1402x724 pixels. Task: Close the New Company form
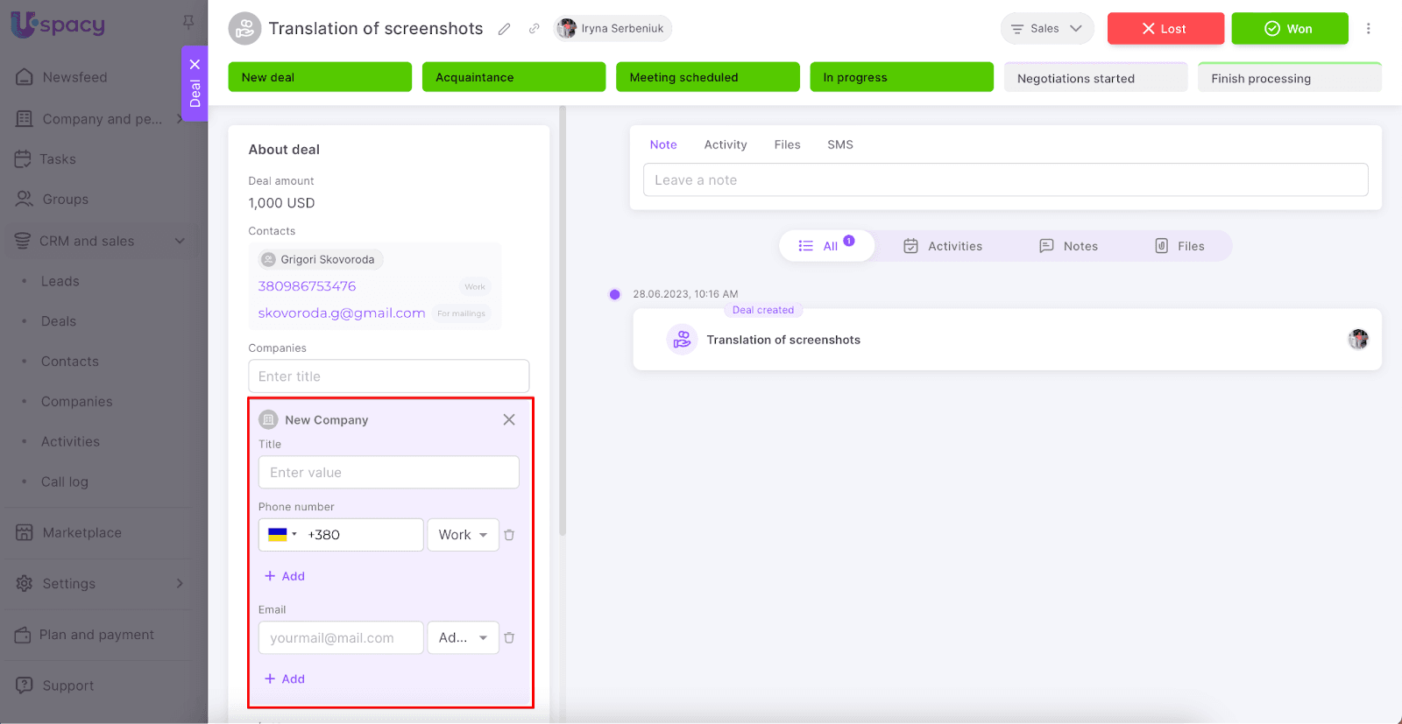509,420
